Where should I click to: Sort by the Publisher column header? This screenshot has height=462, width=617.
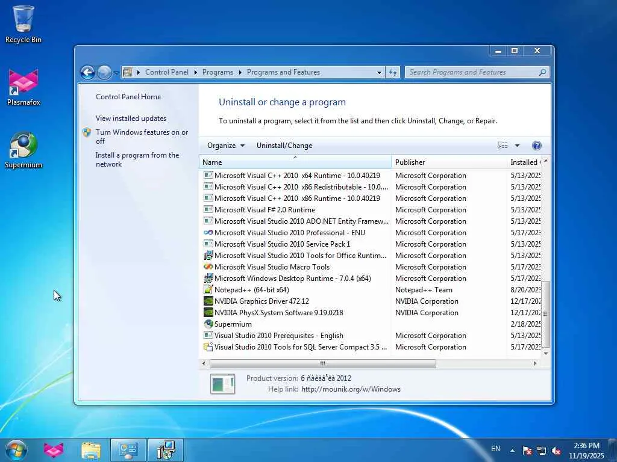click(449, 162)
